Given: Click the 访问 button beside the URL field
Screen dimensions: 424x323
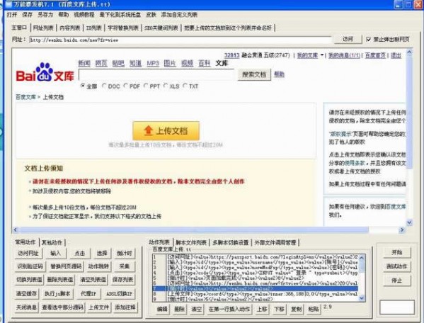Looking at the screenshot, I should click(x=348, y=39).
